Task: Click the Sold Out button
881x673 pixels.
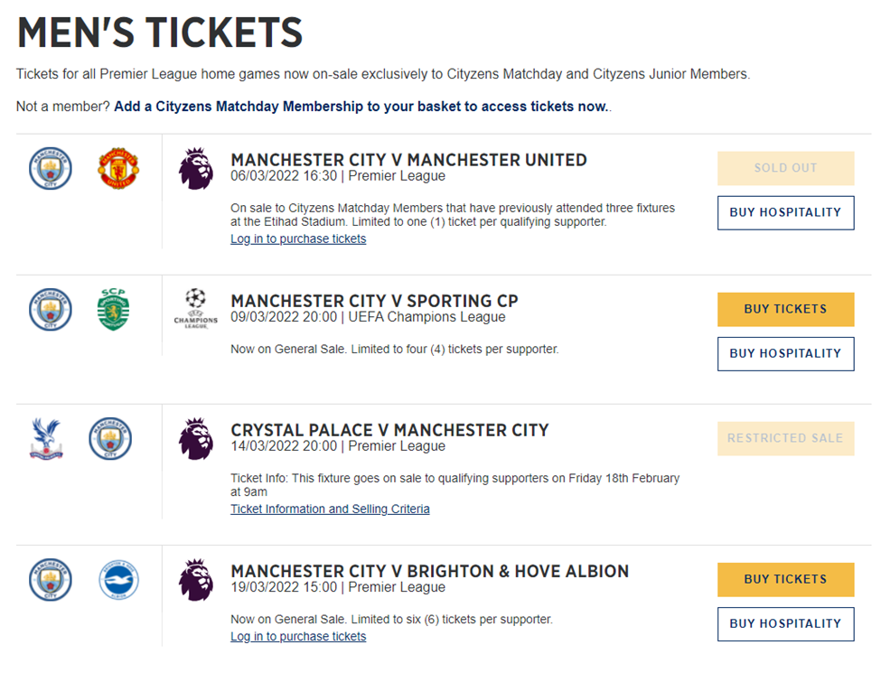Action: point(785,168)
